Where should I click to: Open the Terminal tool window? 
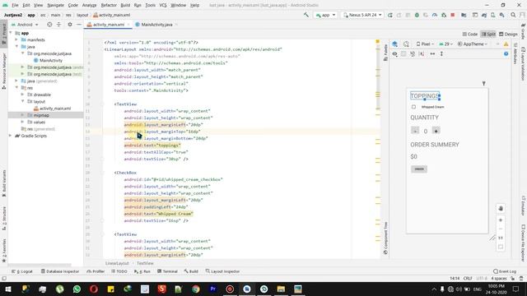[167, 271]
